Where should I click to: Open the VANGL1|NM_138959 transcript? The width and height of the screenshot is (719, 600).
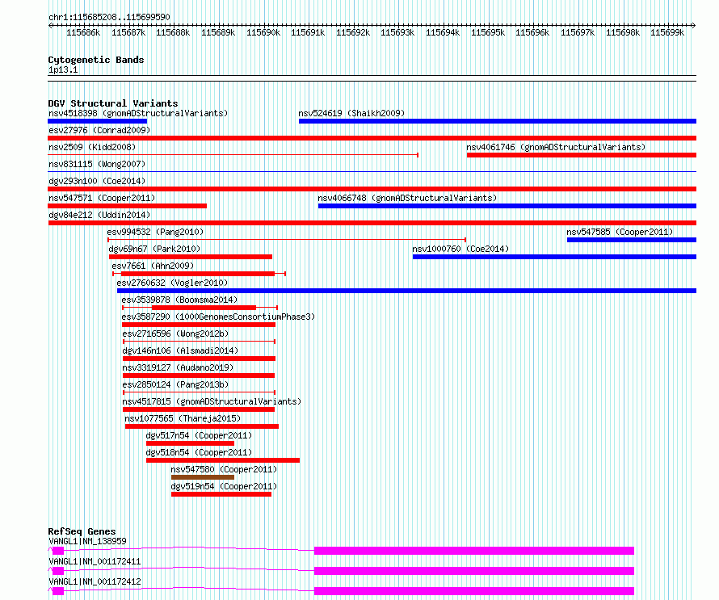341,550
